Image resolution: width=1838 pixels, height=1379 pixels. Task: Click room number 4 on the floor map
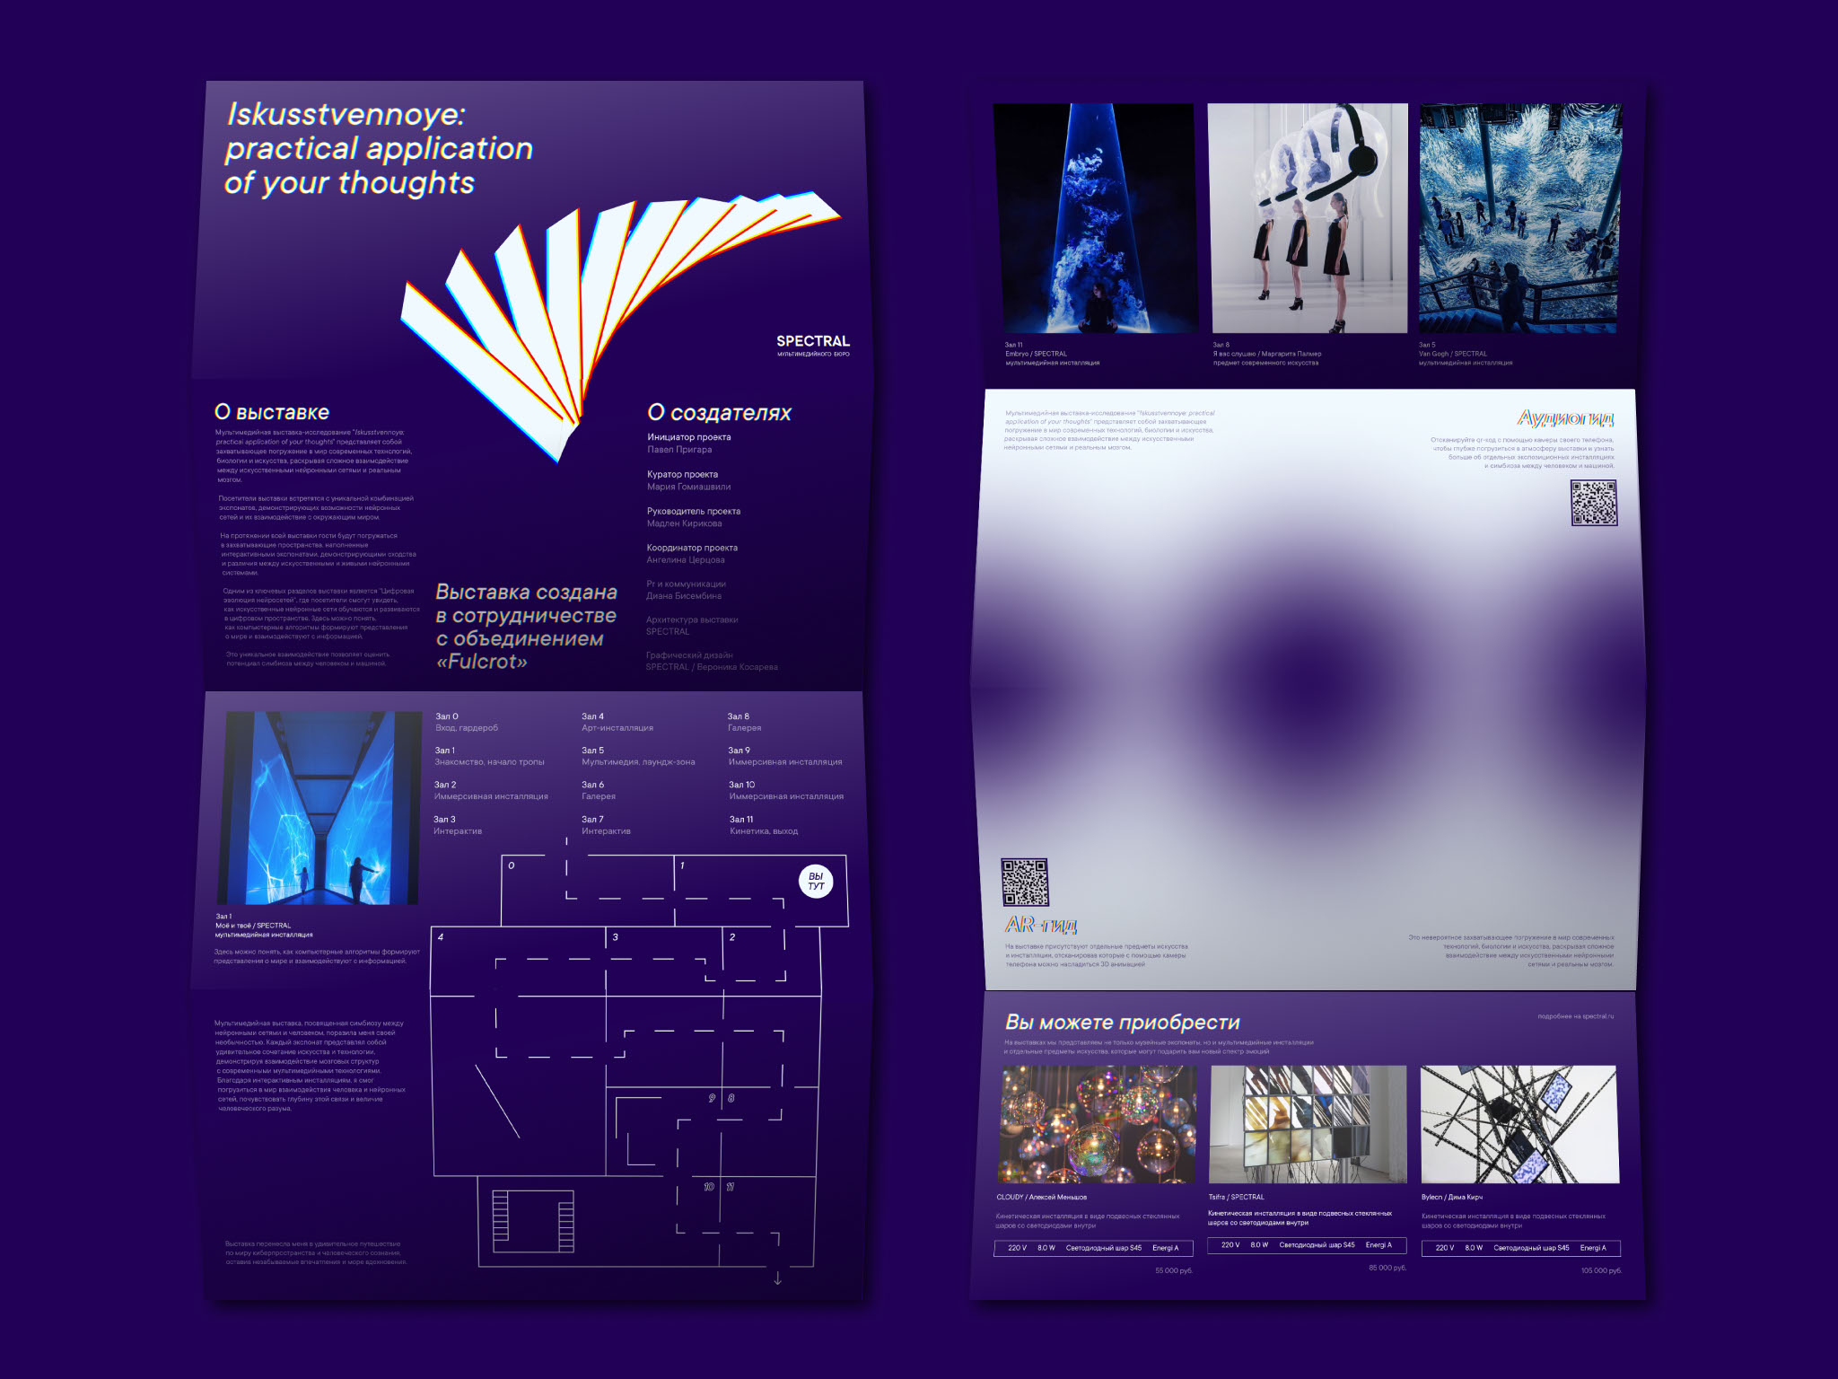coord(441,937)
